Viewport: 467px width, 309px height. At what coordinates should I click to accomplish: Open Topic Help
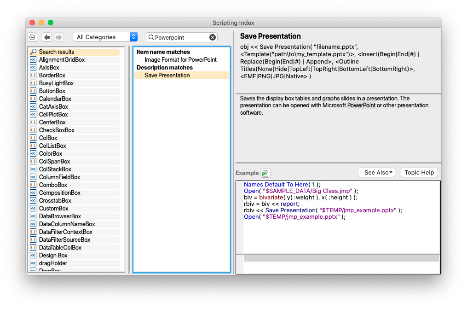click(x=419, y=172)
